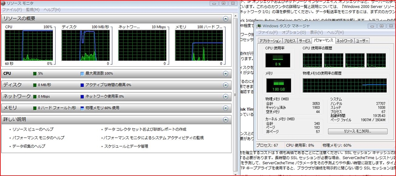Click the リソース モニタ(R)... button
The image size is (396, 176).
pos(357,131)
